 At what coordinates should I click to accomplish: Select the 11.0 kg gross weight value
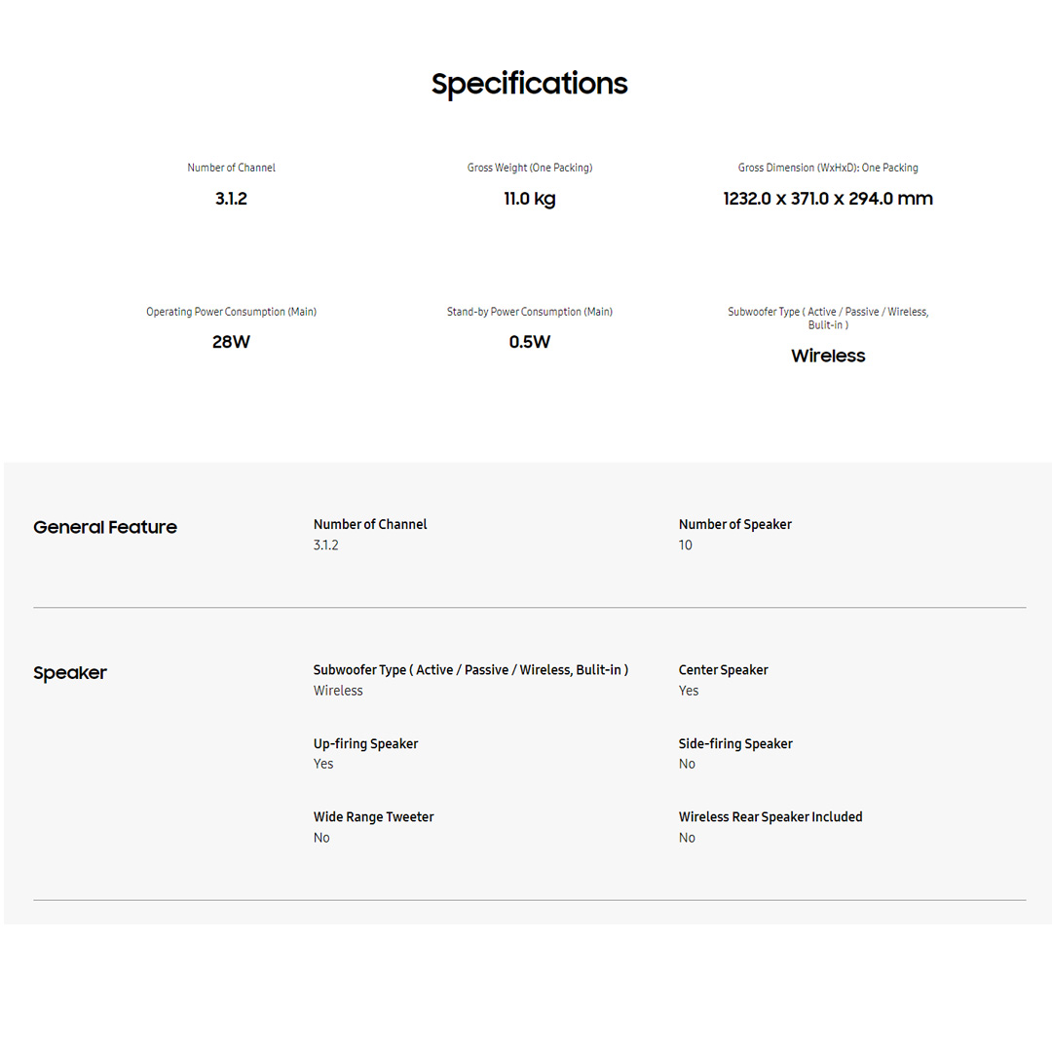pyautogui.click(x=529, y=199)
